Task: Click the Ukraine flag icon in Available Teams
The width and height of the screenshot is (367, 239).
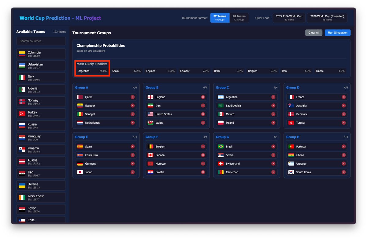Action: click(x=22, y=185)
